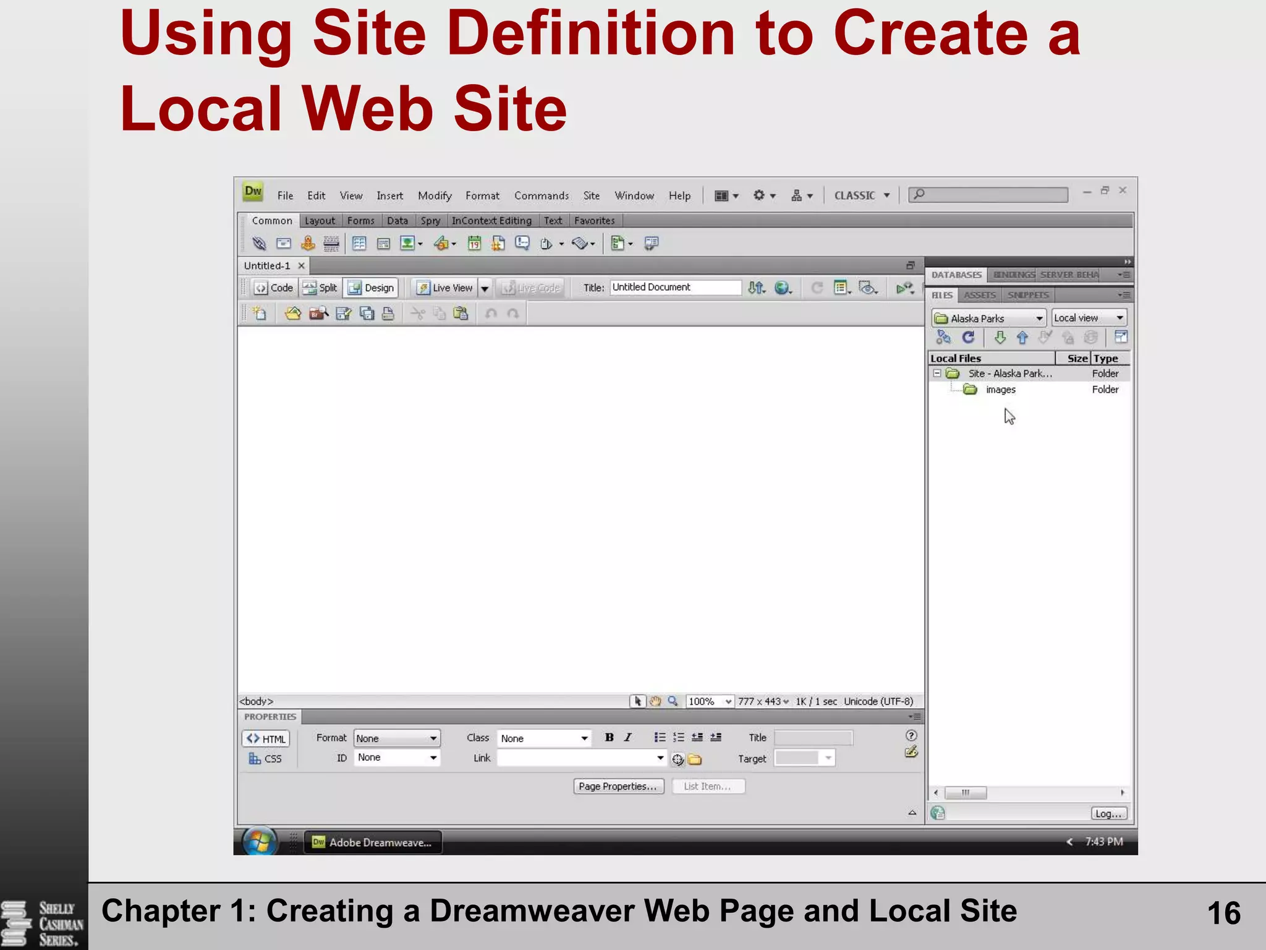Click Browse for File folder icon

pos(695,760)
